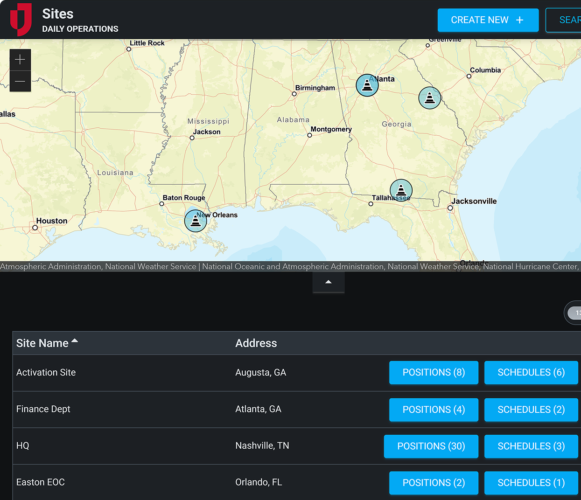This screenshot has height=500, width=581.
Task: Sort by Site Name column arrow
Action: (x=75, y=341)
